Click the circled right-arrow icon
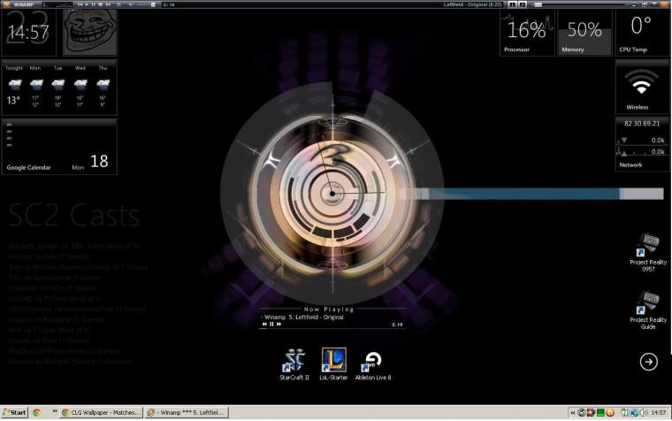This screenshot has height=421, width=672. point(648,362)
